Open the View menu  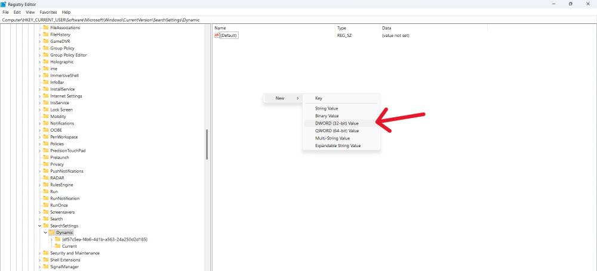coord(30,12)
